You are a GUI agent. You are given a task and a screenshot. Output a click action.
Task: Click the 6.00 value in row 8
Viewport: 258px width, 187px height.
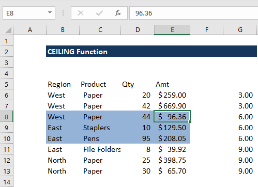240,117
